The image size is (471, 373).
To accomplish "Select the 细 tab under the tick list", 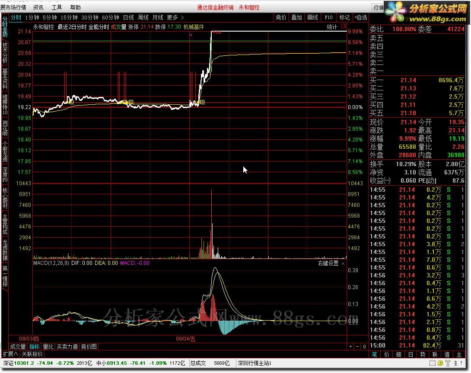I will click(x=398, y=354).
